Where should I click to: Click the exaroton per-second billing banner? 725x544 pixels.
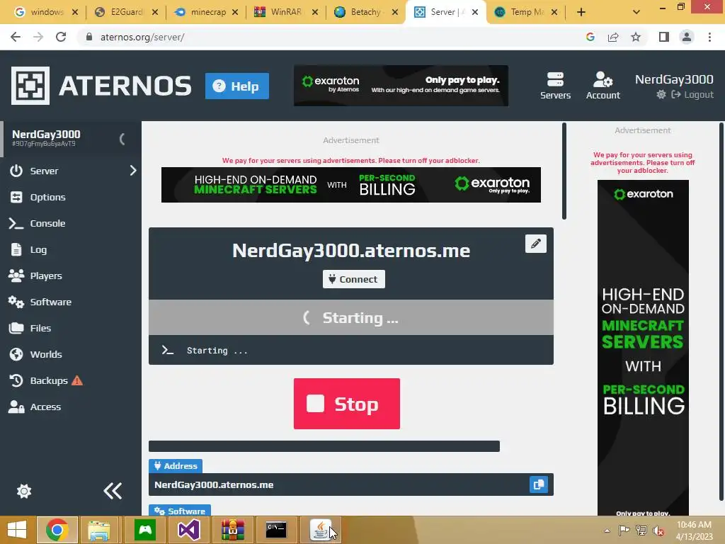pyautogui.click(x=351, y=185)
